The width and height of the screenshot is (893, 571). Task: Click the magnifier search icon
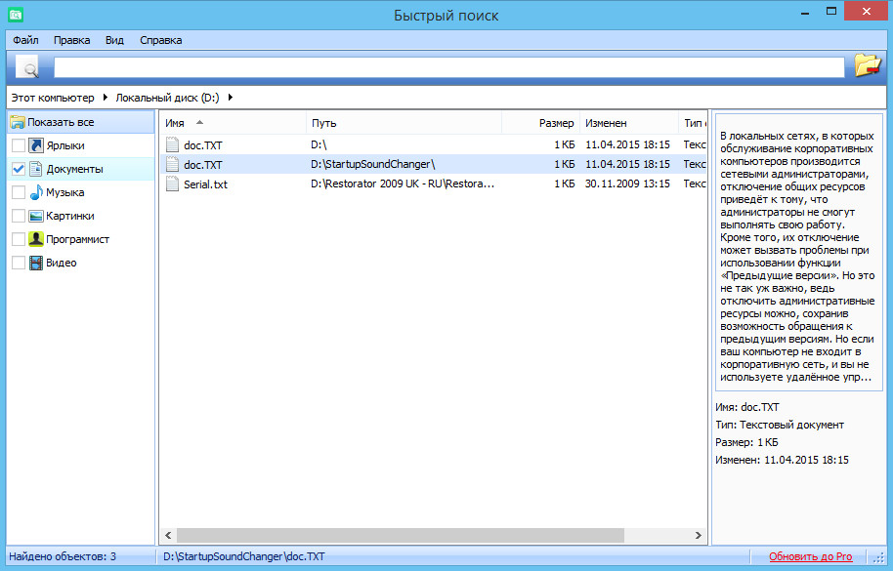(x=27, y=67)
